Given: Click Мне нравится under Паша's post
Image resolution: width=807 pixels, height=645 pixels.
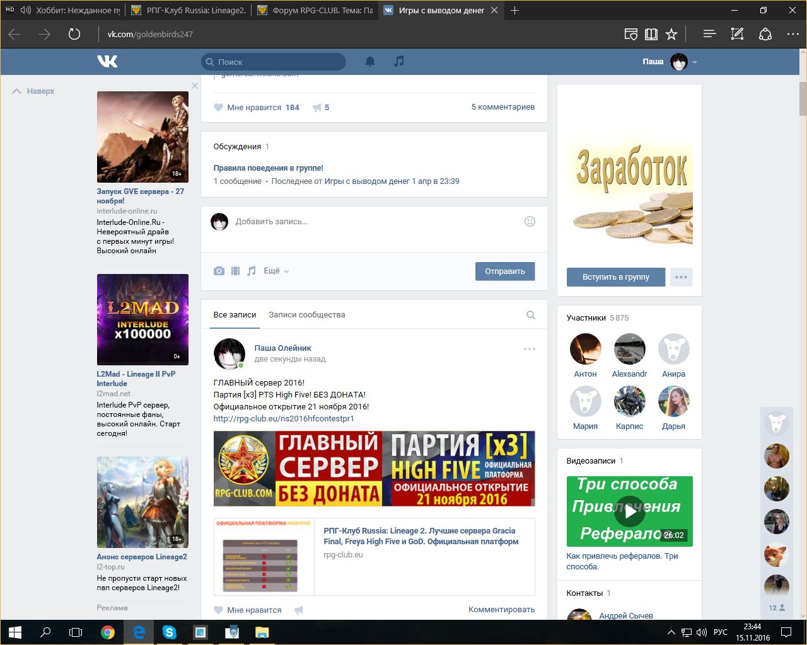Looking at the screenshot, I should [x=248, y=610].
